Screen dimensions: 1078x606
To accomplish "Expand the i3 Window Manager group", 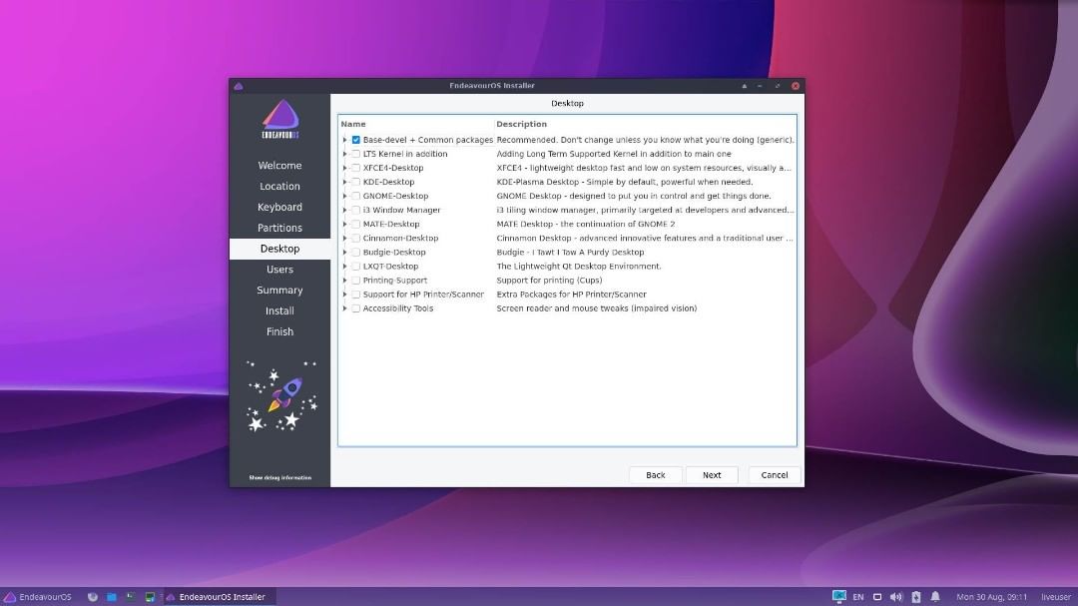I will point(345,210).
